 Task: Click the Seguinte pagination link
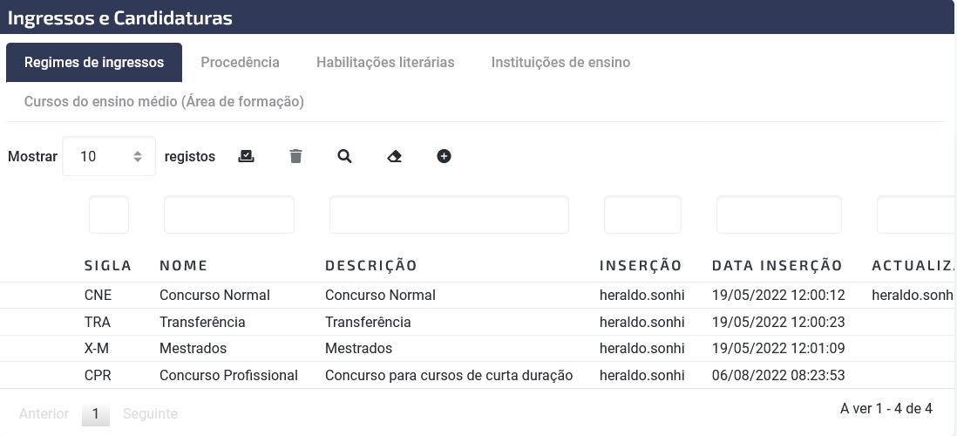pyautogui.click(x=150, y=414)
